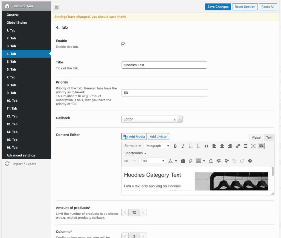Viewport: 281px width, 238px height.
Task: Insert a numbered list
Action: (199, 146)
